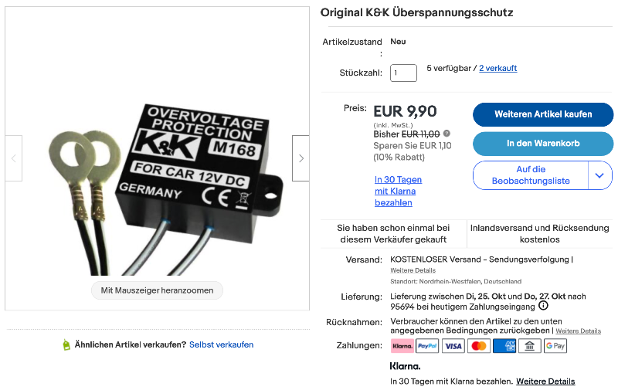Expand the Beobachtungsliste dropdown arrow
The image size is (618, 390).
tap(599, 175)
